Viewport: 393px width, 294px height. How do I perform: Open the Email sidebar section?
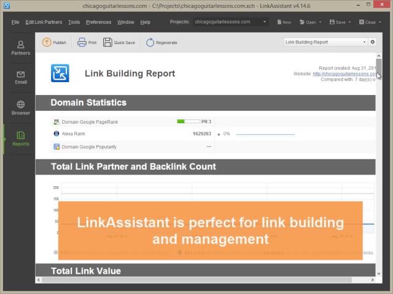[20, 78]
